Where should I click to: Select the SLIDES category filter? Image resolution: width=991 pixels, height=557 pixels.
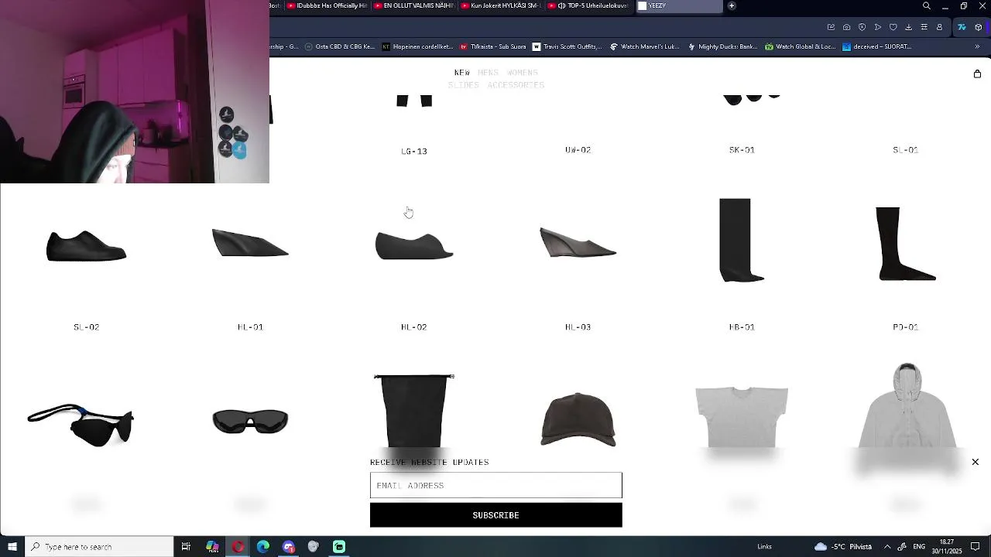pos(463,85)
